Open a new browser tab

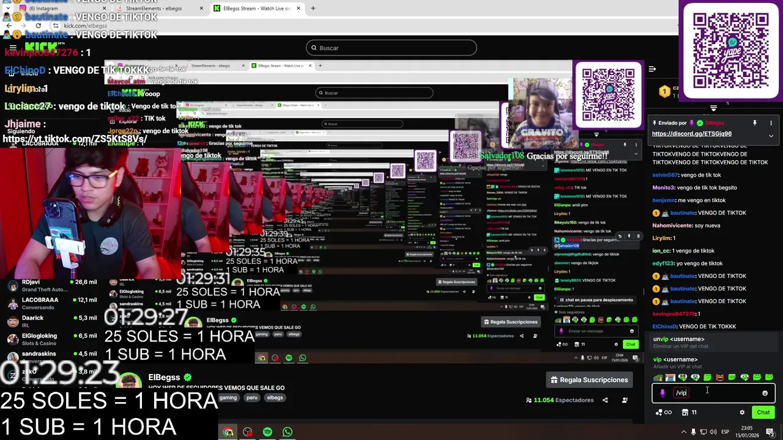coord(313,9)
